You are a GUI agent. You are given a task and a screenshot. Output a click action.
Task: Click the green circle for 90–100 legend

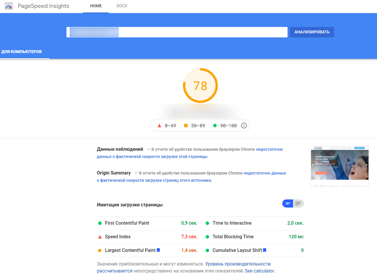(x=215, y=126)
